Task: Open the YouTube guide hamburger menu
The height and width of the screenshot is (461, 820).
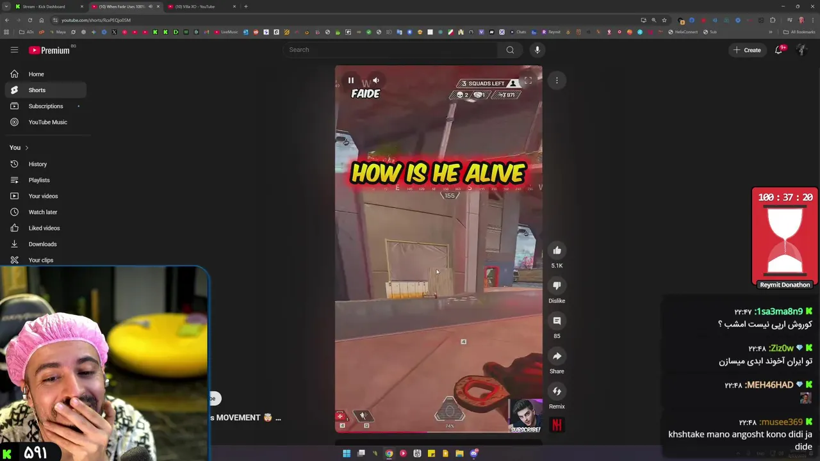Action: click(14, 50)
